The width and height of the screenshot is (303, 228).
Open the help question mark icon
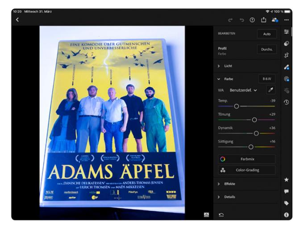click(252, 20)
